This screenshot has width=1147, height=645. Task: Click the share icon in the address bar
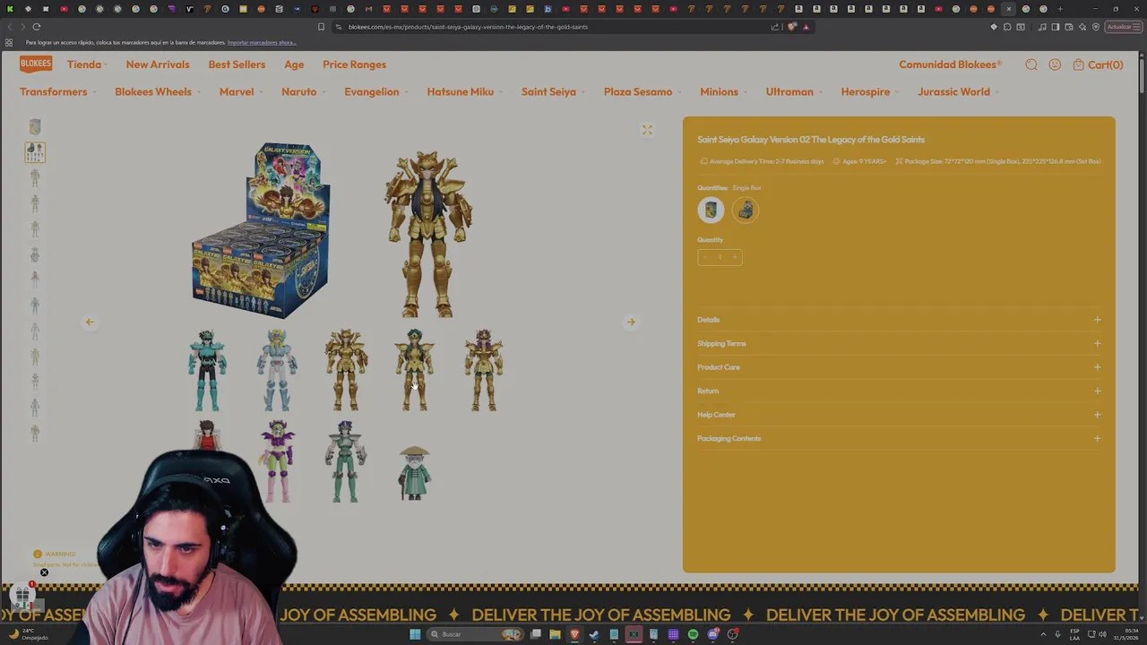pyautogui.click(x=775, y=27)
